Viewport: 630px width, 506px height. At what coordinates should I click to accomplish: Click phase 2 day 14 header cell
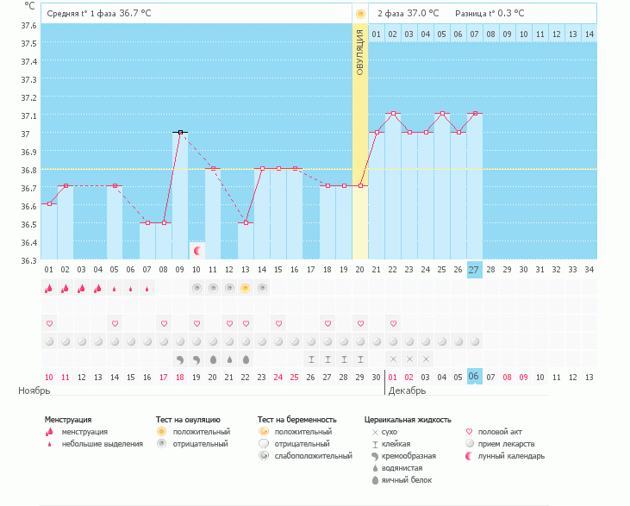point(589,34)
